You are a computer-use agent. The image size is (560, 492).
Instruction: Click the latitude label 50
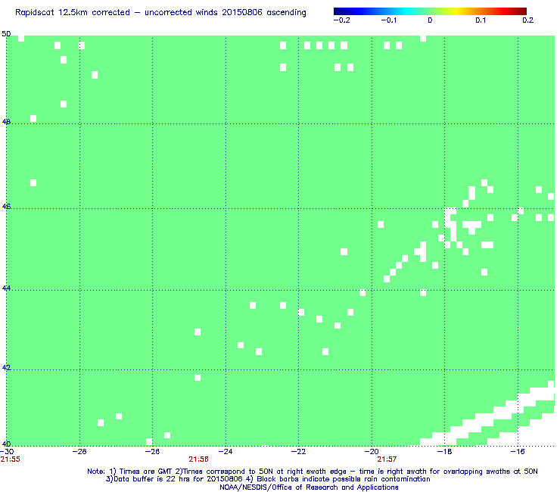pyautogui.click(x=6, y=34)
